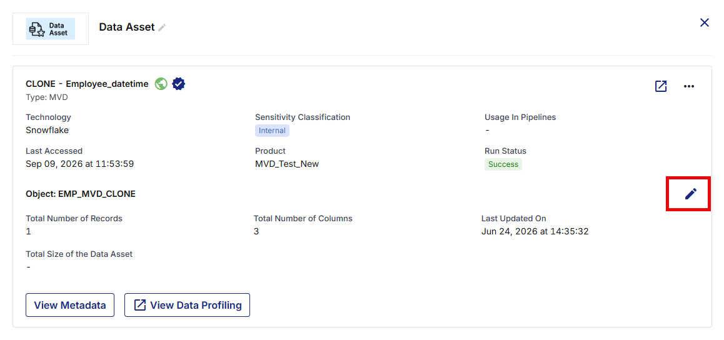Click the Object: EMP_MVD_CLONE heading
724x340 pixels.
click(81, 194)
